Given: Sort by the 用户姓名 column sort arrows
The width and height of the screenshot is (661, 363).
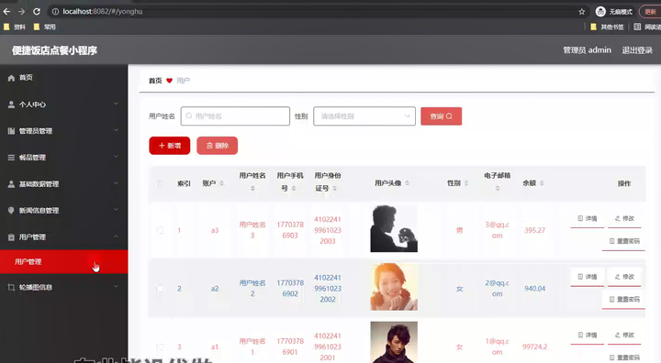Looking at the screenshot, I should (252, 188).
